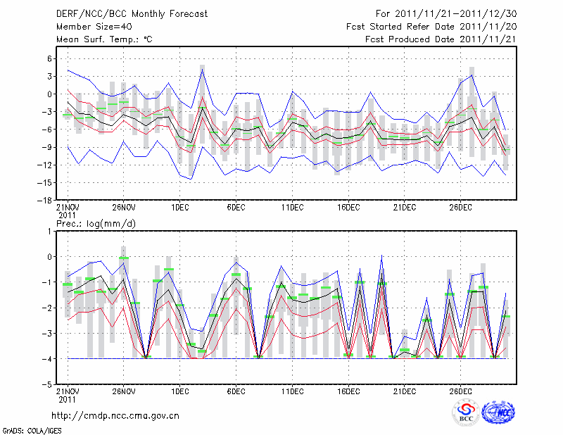Open the cmdp.ncc.cma.gov.cn URL link

tap(115, 415)
